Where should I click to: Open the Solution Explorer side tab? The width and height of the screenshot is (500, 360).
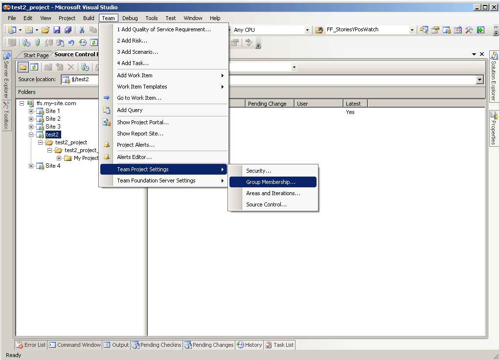(494, 77)
